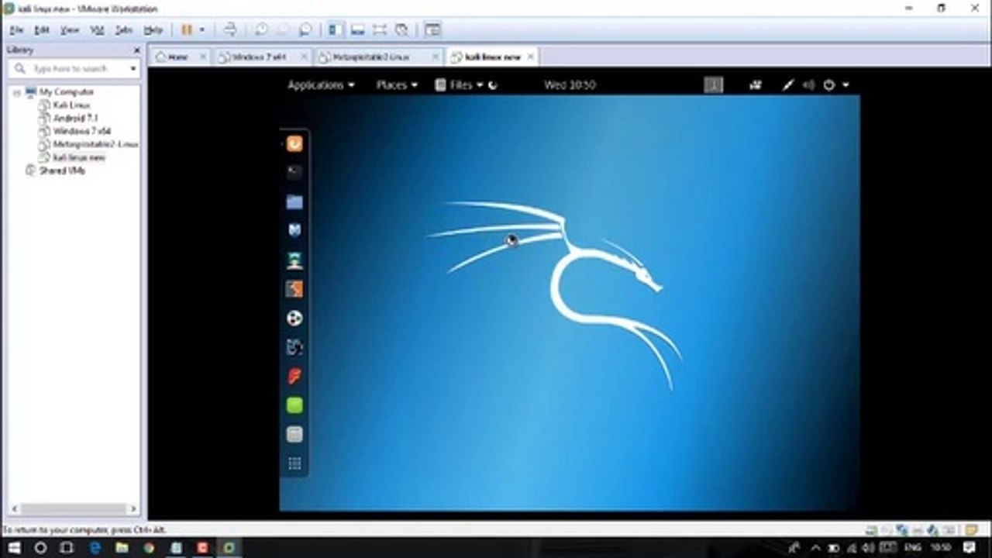This screenshot has width=992, height=558.
Task: Open Google Chrome from the taskbar
Action: click(x=149, y=548)
